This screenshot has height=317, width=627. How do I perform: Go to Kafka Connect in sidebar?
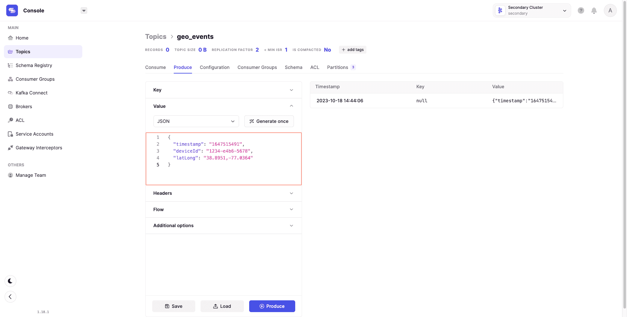(31, 93)
